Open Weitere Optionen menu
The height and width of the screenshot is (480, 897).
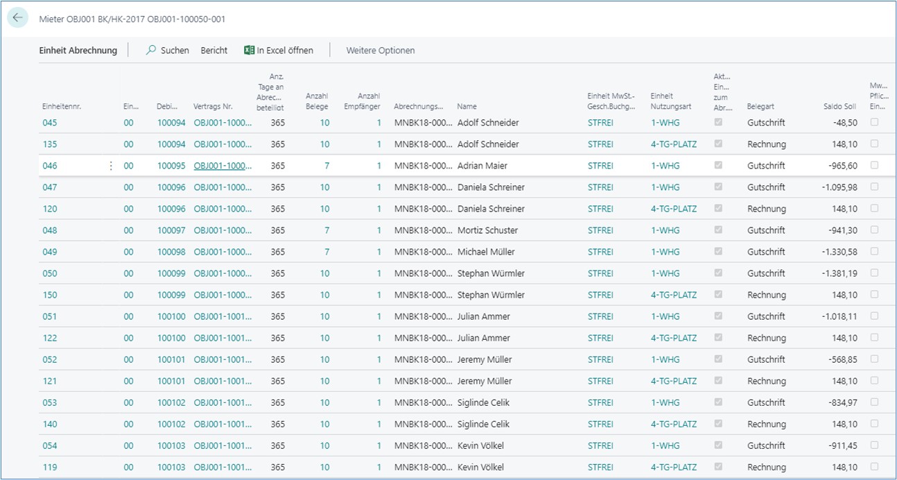pyautogui.click(x=381, y=50)
